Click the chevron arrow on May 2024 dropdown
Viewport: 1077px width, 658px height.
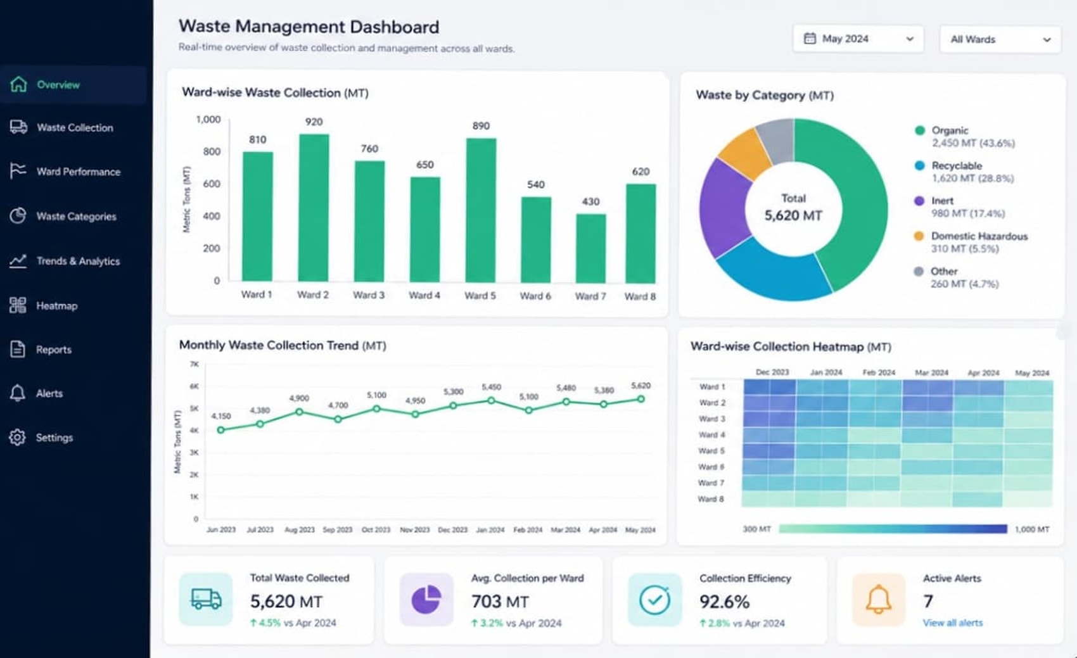910,39
